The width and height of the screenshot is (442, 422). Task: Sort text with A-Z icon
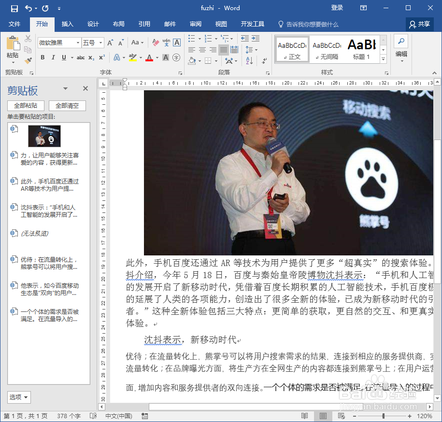tap(249, 60)
